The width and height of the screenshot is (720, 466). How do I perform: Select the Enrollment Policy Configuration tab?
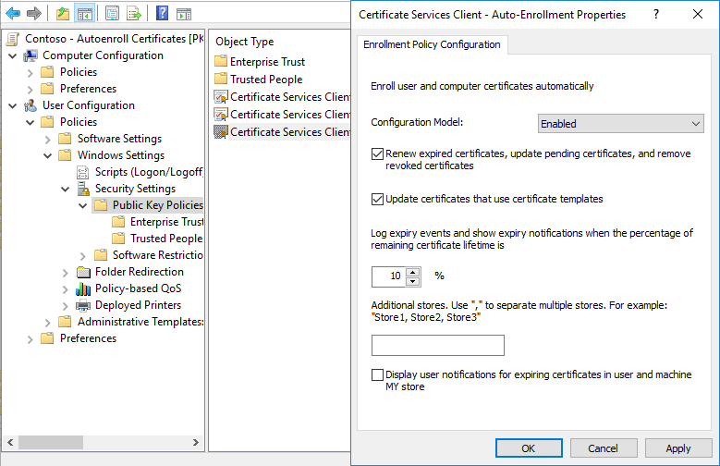click(x=432, y=44)
